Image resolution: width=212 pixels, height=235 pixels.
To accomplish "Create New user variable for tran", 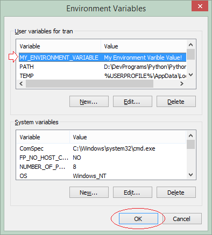I will [x=89, y=102].
